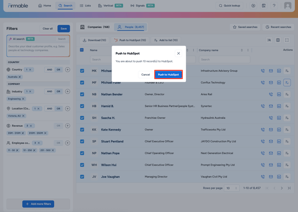
Task: Open LinkedIn icon for Nathan Bender
Action: 279,94
